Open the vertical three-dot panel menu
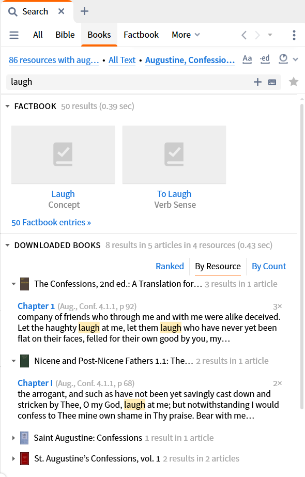This screenshot has height=477, width=305. click(x=294, y=35)
